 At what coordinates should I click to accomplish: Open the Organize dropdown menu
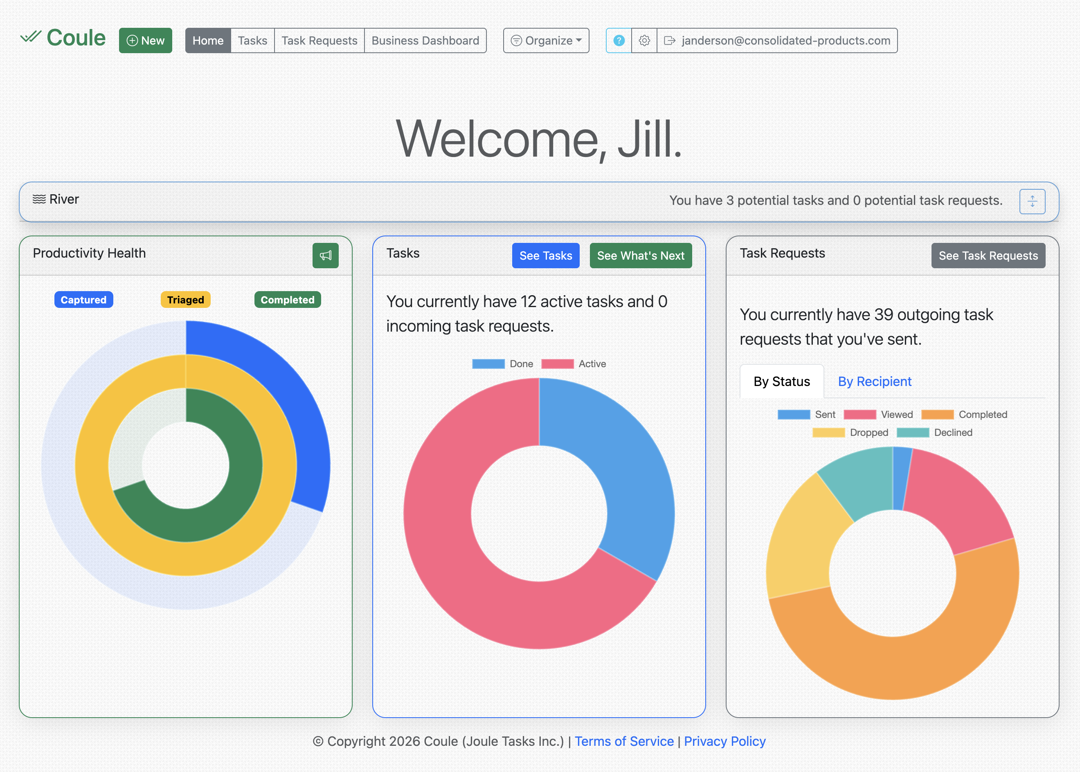pos(546,40)
